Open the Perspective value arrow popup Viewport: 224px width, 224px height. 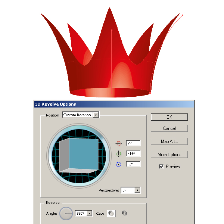click(x=137, y=190)
